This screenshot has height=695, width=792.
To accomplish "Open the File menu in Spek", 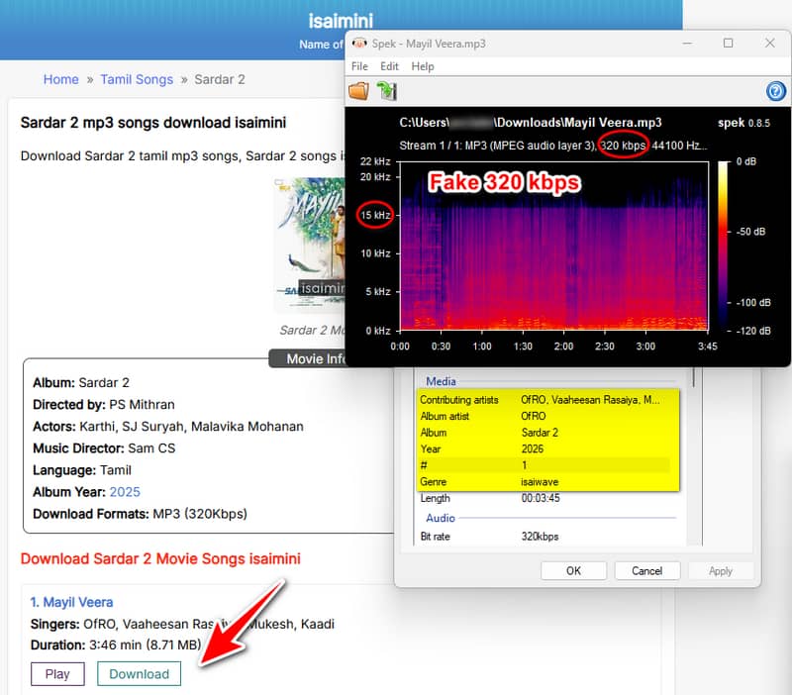I will [359, 66].
